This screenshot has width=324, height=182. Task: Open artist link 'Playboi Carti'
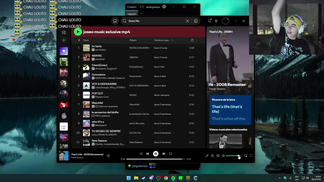[x=102, y=97]
